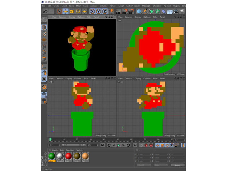The height and width of the screenshot is (171, 227).
Task: Add a Light object icon
Action: pos(182,11)
